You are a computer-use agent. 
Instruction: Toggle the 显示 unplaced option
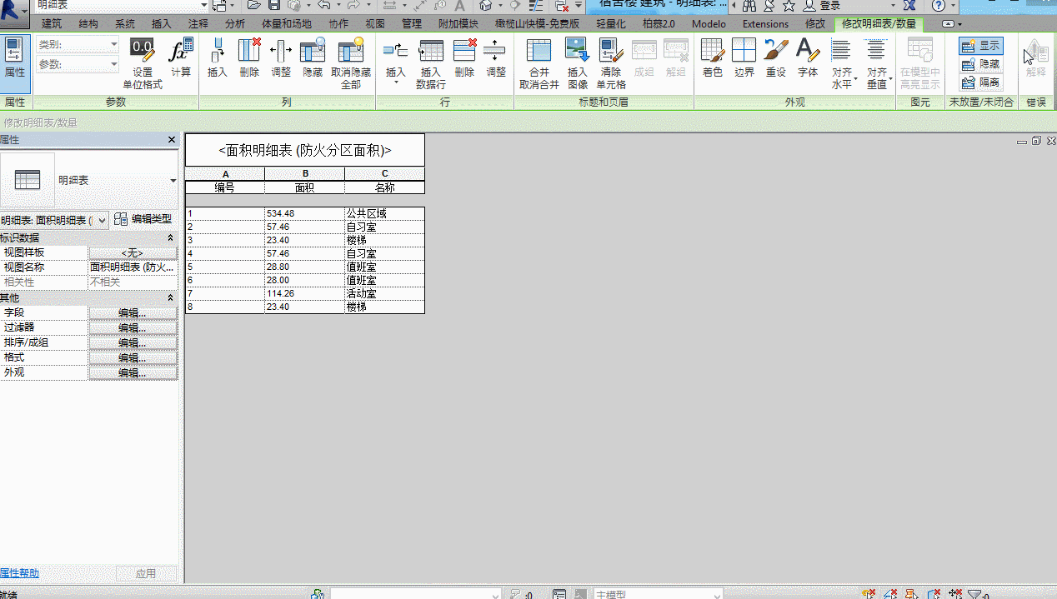tap(981, 46)
